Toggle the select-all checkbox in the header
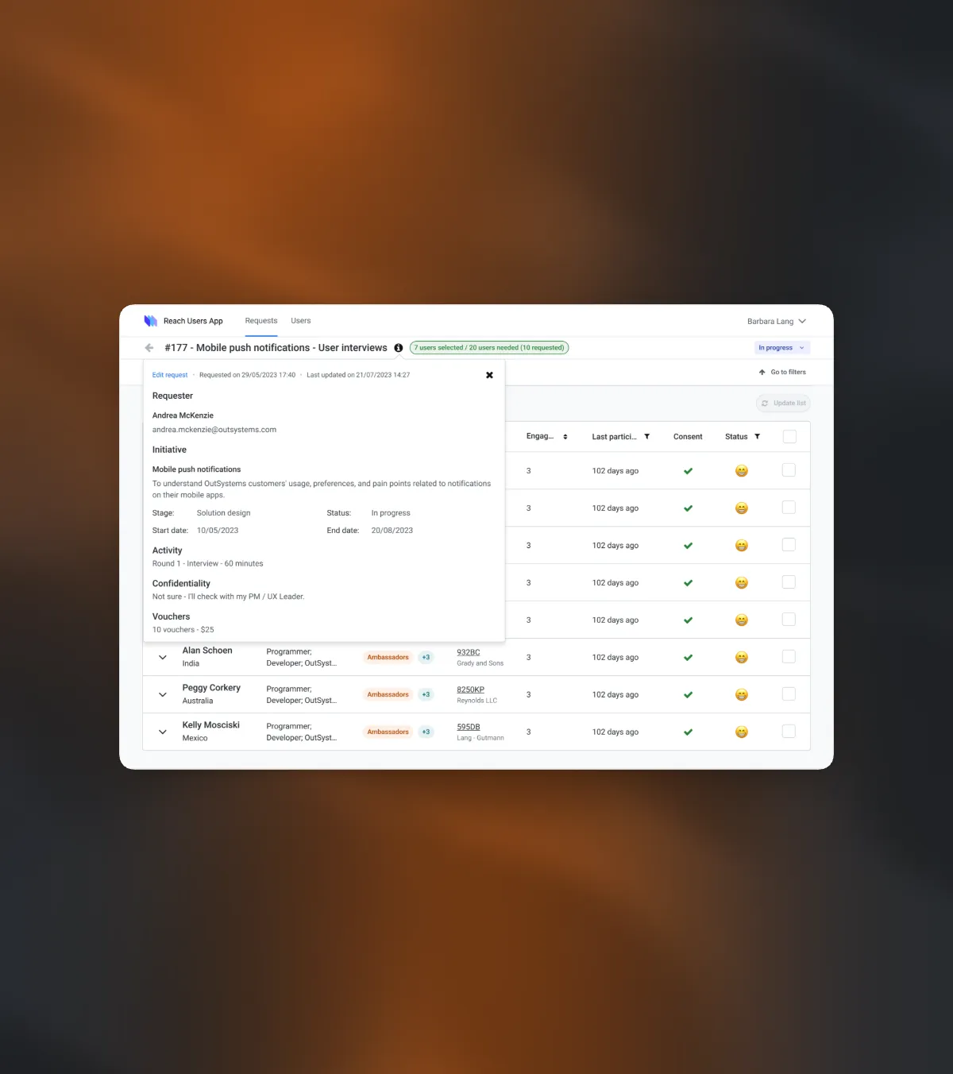 pyautogui.click(x=789, y=436)
